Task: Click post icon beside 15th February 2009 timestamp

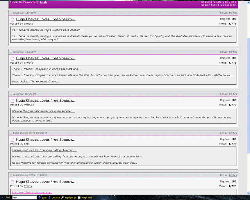Action: click(11, 133)
